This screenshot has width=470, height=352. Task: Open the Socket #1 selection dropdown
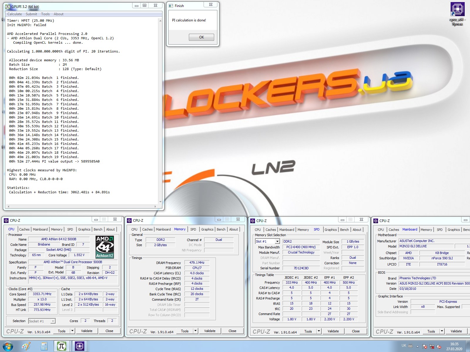click(53, 321)
